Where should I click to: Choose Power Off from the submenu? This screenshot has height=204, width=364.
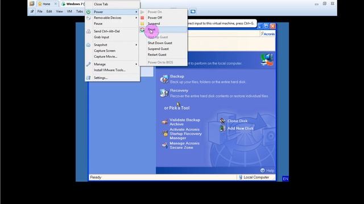coord(155,18)
